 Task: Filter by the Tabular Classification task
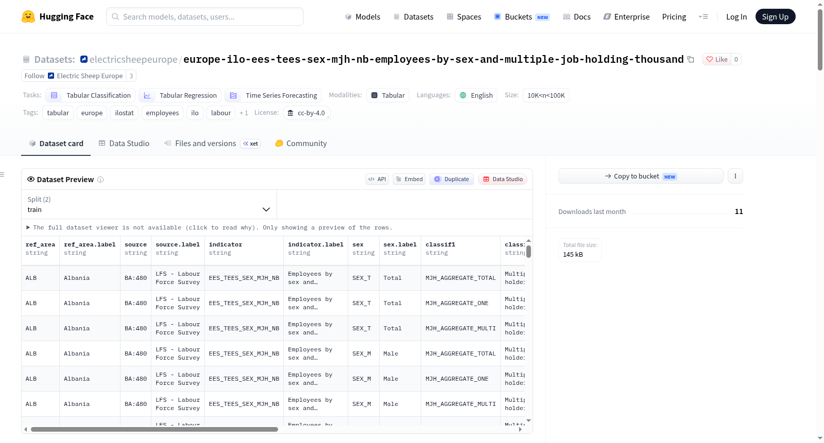coord(91,95)
